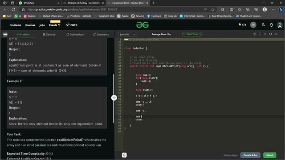Click the read aloud icon
The width and height of the screenshot is (285, 160).
(205, 9)
